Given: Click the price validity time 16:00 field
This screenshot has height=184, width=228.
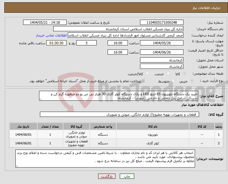Looking at the screenshot, I should pos(118,52).
